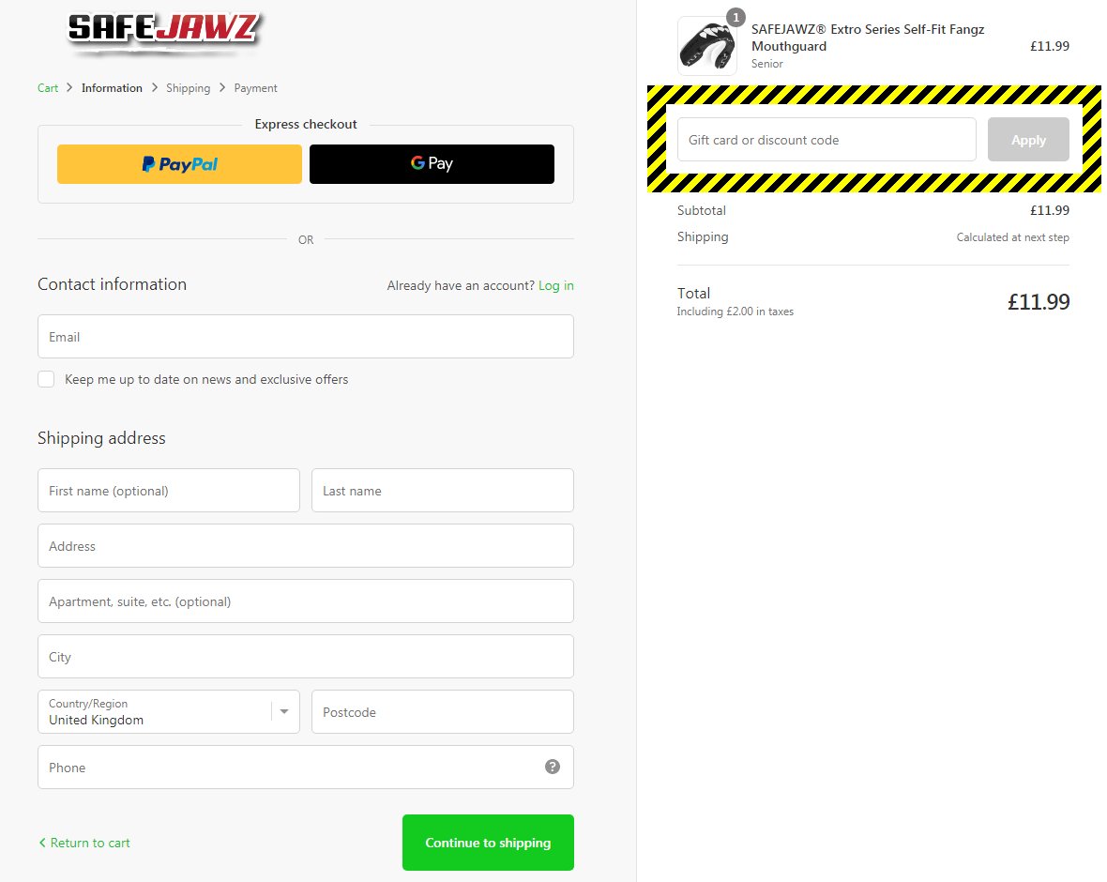The width and height of the screenshot is (1107, 882).
Task: Click the back arrow beside Return to cart
Action: (x=40, y=843)
